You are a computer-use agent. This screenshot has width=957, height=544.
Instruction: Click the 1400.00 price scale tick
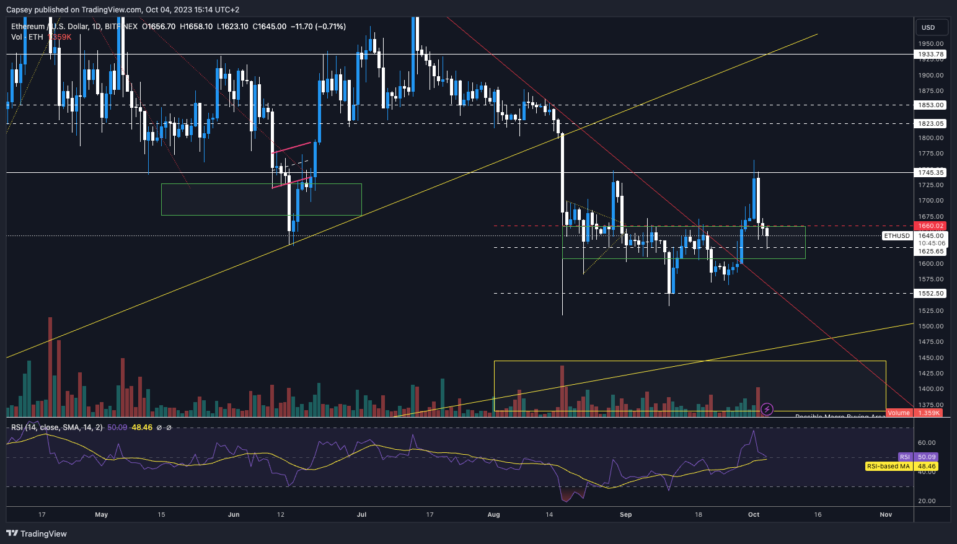pyautogui.click(x=931, y=389)
